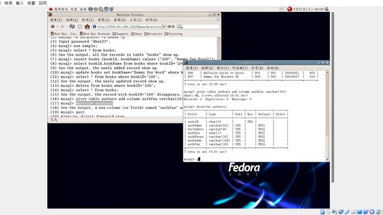Open the forward-history dropdown arrow in Firefox
The height and width of the screenshot is (215, 383).
67,26
